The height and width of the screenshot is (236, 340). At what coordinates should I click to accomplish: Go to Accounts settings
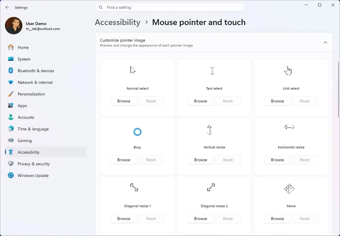[x=45, y=117]
